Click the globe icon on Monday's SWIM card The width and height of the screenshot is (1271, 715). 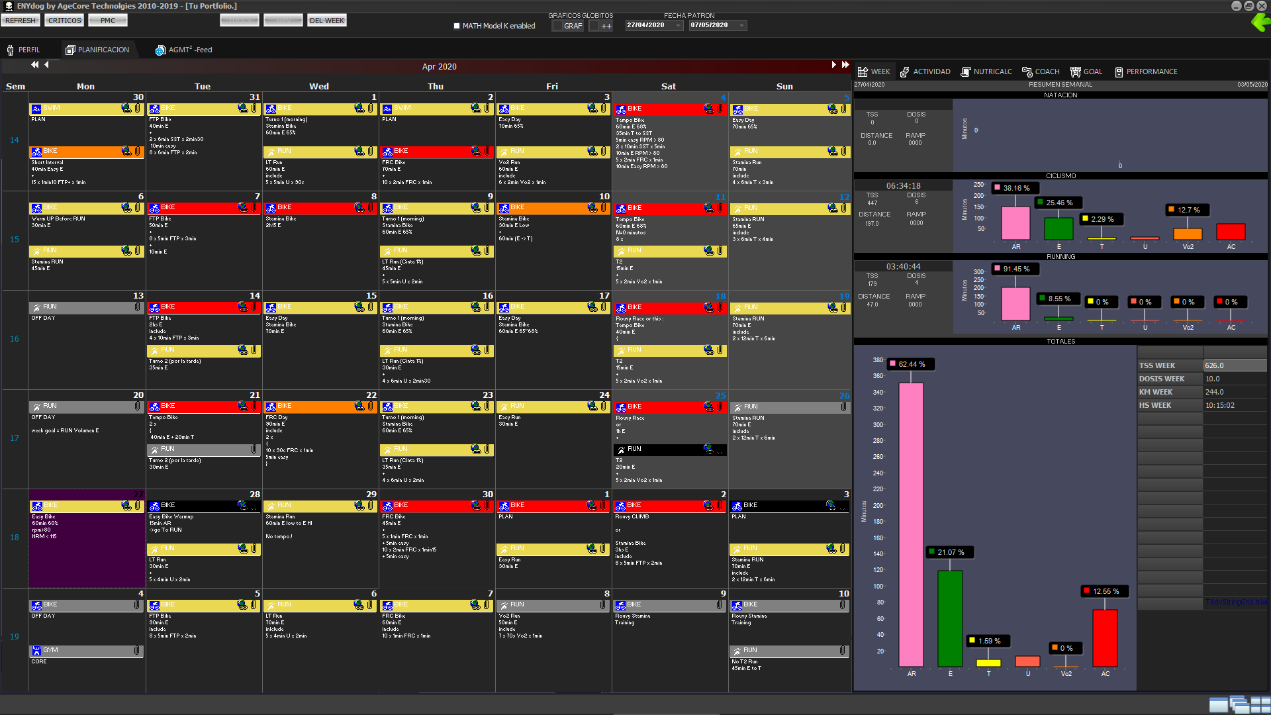127,109
